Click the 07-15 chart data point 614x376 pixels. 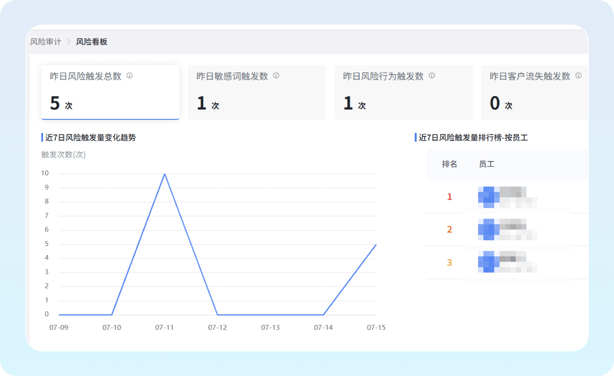click(x=376, y=245)
